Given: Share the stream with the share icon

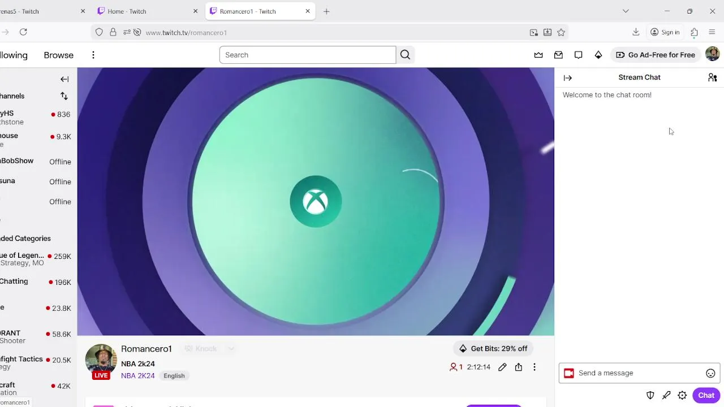Looking at the screenshot, I should (x=518, y=367).
